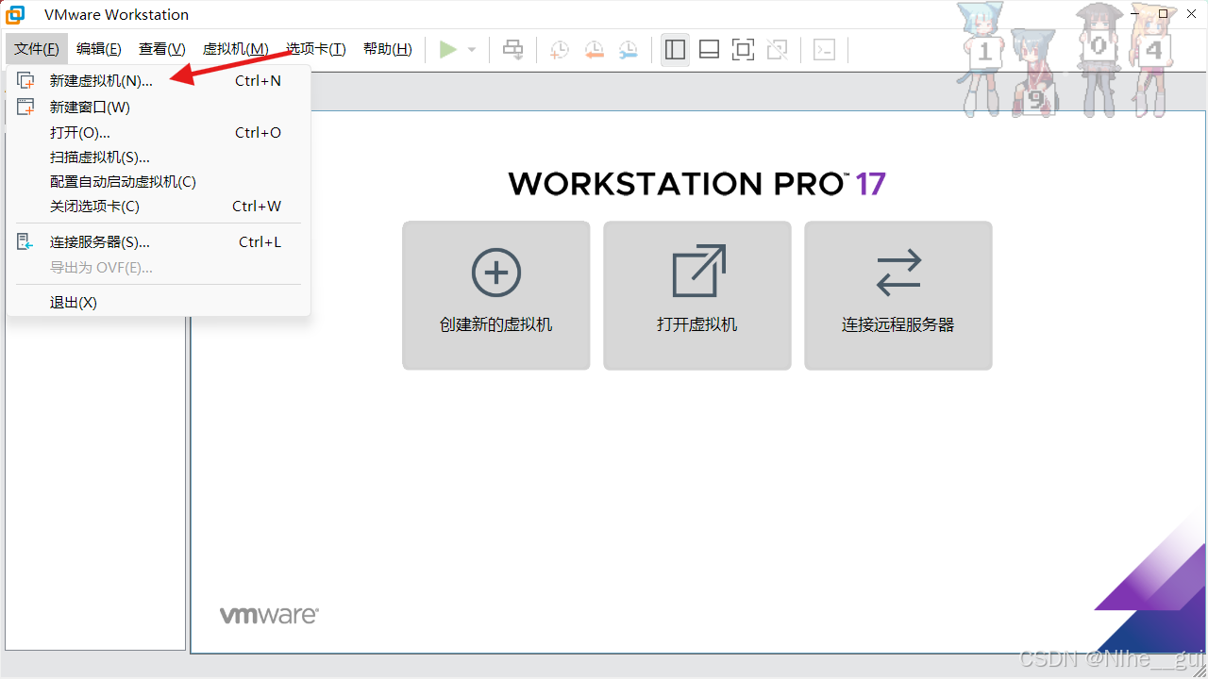Click the 连接远程服务器 tile
Screen dimensions: 1208x679
(x=898, y=296)
